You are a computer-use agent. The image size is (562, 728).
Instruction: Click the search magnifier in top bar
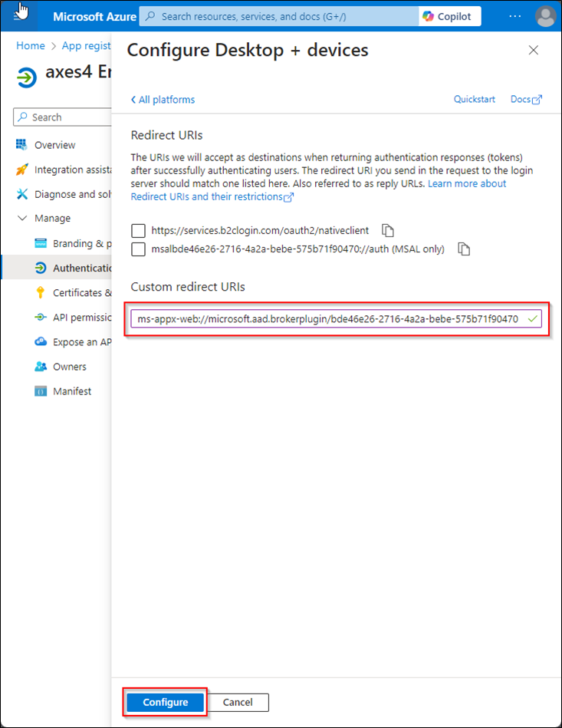coord(150,16)
